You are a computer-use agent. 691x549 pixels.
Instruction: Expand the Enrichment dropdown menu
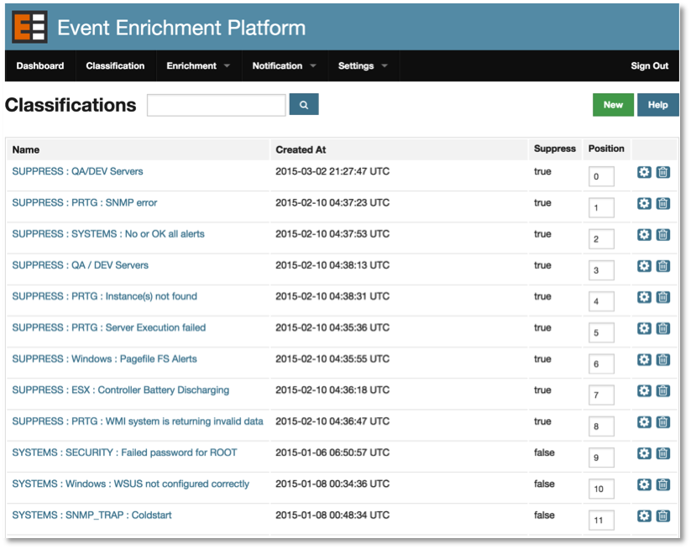coord(198,66)
